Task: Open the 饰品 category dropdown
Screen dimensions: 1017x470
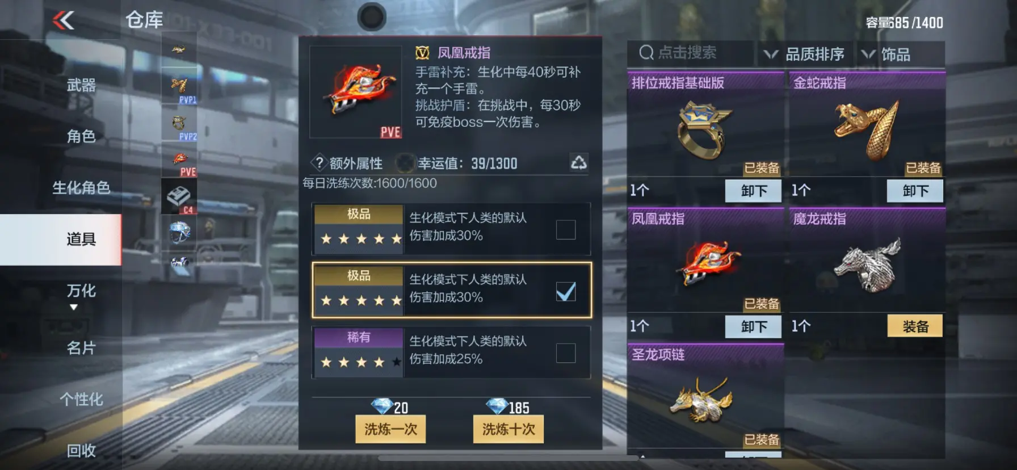Action: [x=886, y=54]
